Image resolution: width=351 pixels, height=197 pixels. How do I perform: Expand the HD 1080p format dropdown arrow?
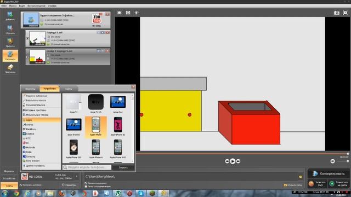click(77, 176)
